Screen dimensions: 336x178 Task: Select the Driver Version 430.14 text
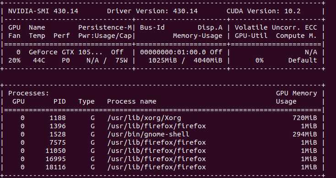click(x=152, y=11)
